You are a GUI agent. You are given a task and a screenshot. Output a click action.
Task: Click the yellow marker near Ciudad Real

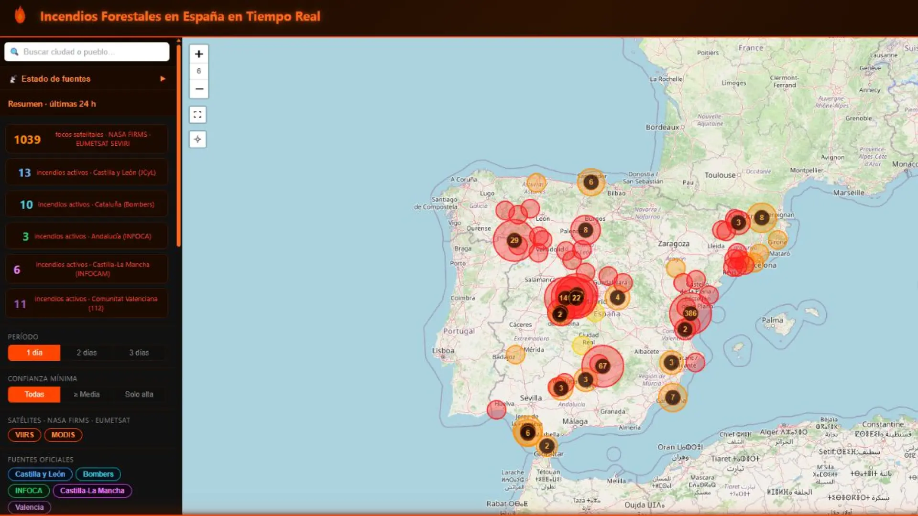[581, 345]
